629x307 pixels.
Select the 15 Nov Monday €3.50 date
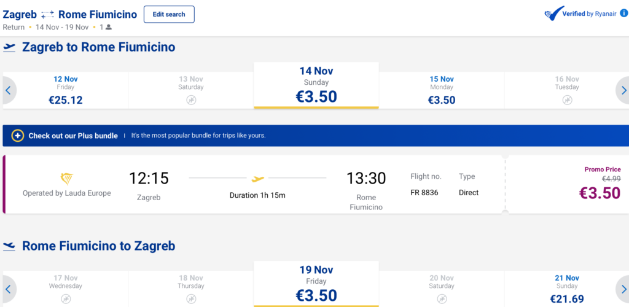click(442, 90)
